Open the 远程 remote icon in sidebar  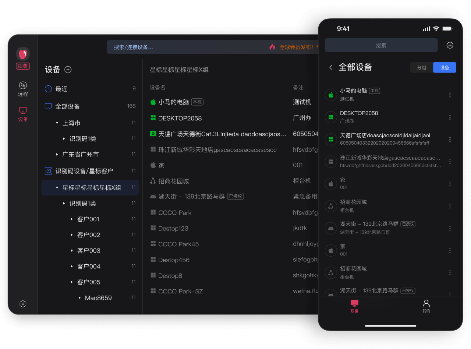click(23, 89)
